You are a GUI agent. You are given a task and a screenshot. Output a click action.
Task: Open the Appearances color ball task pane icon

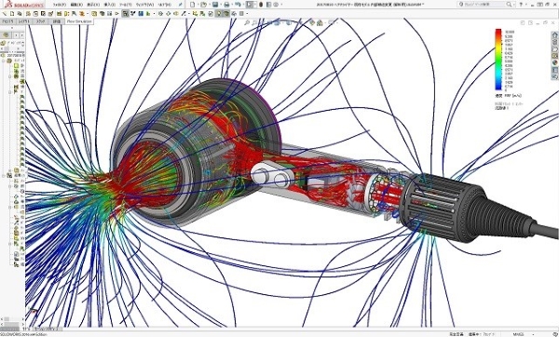[555, 62]
